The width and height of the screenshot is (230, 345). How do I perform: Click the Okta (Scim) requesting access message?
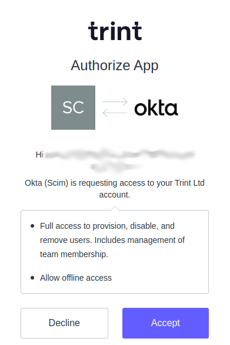click(115, 189)
